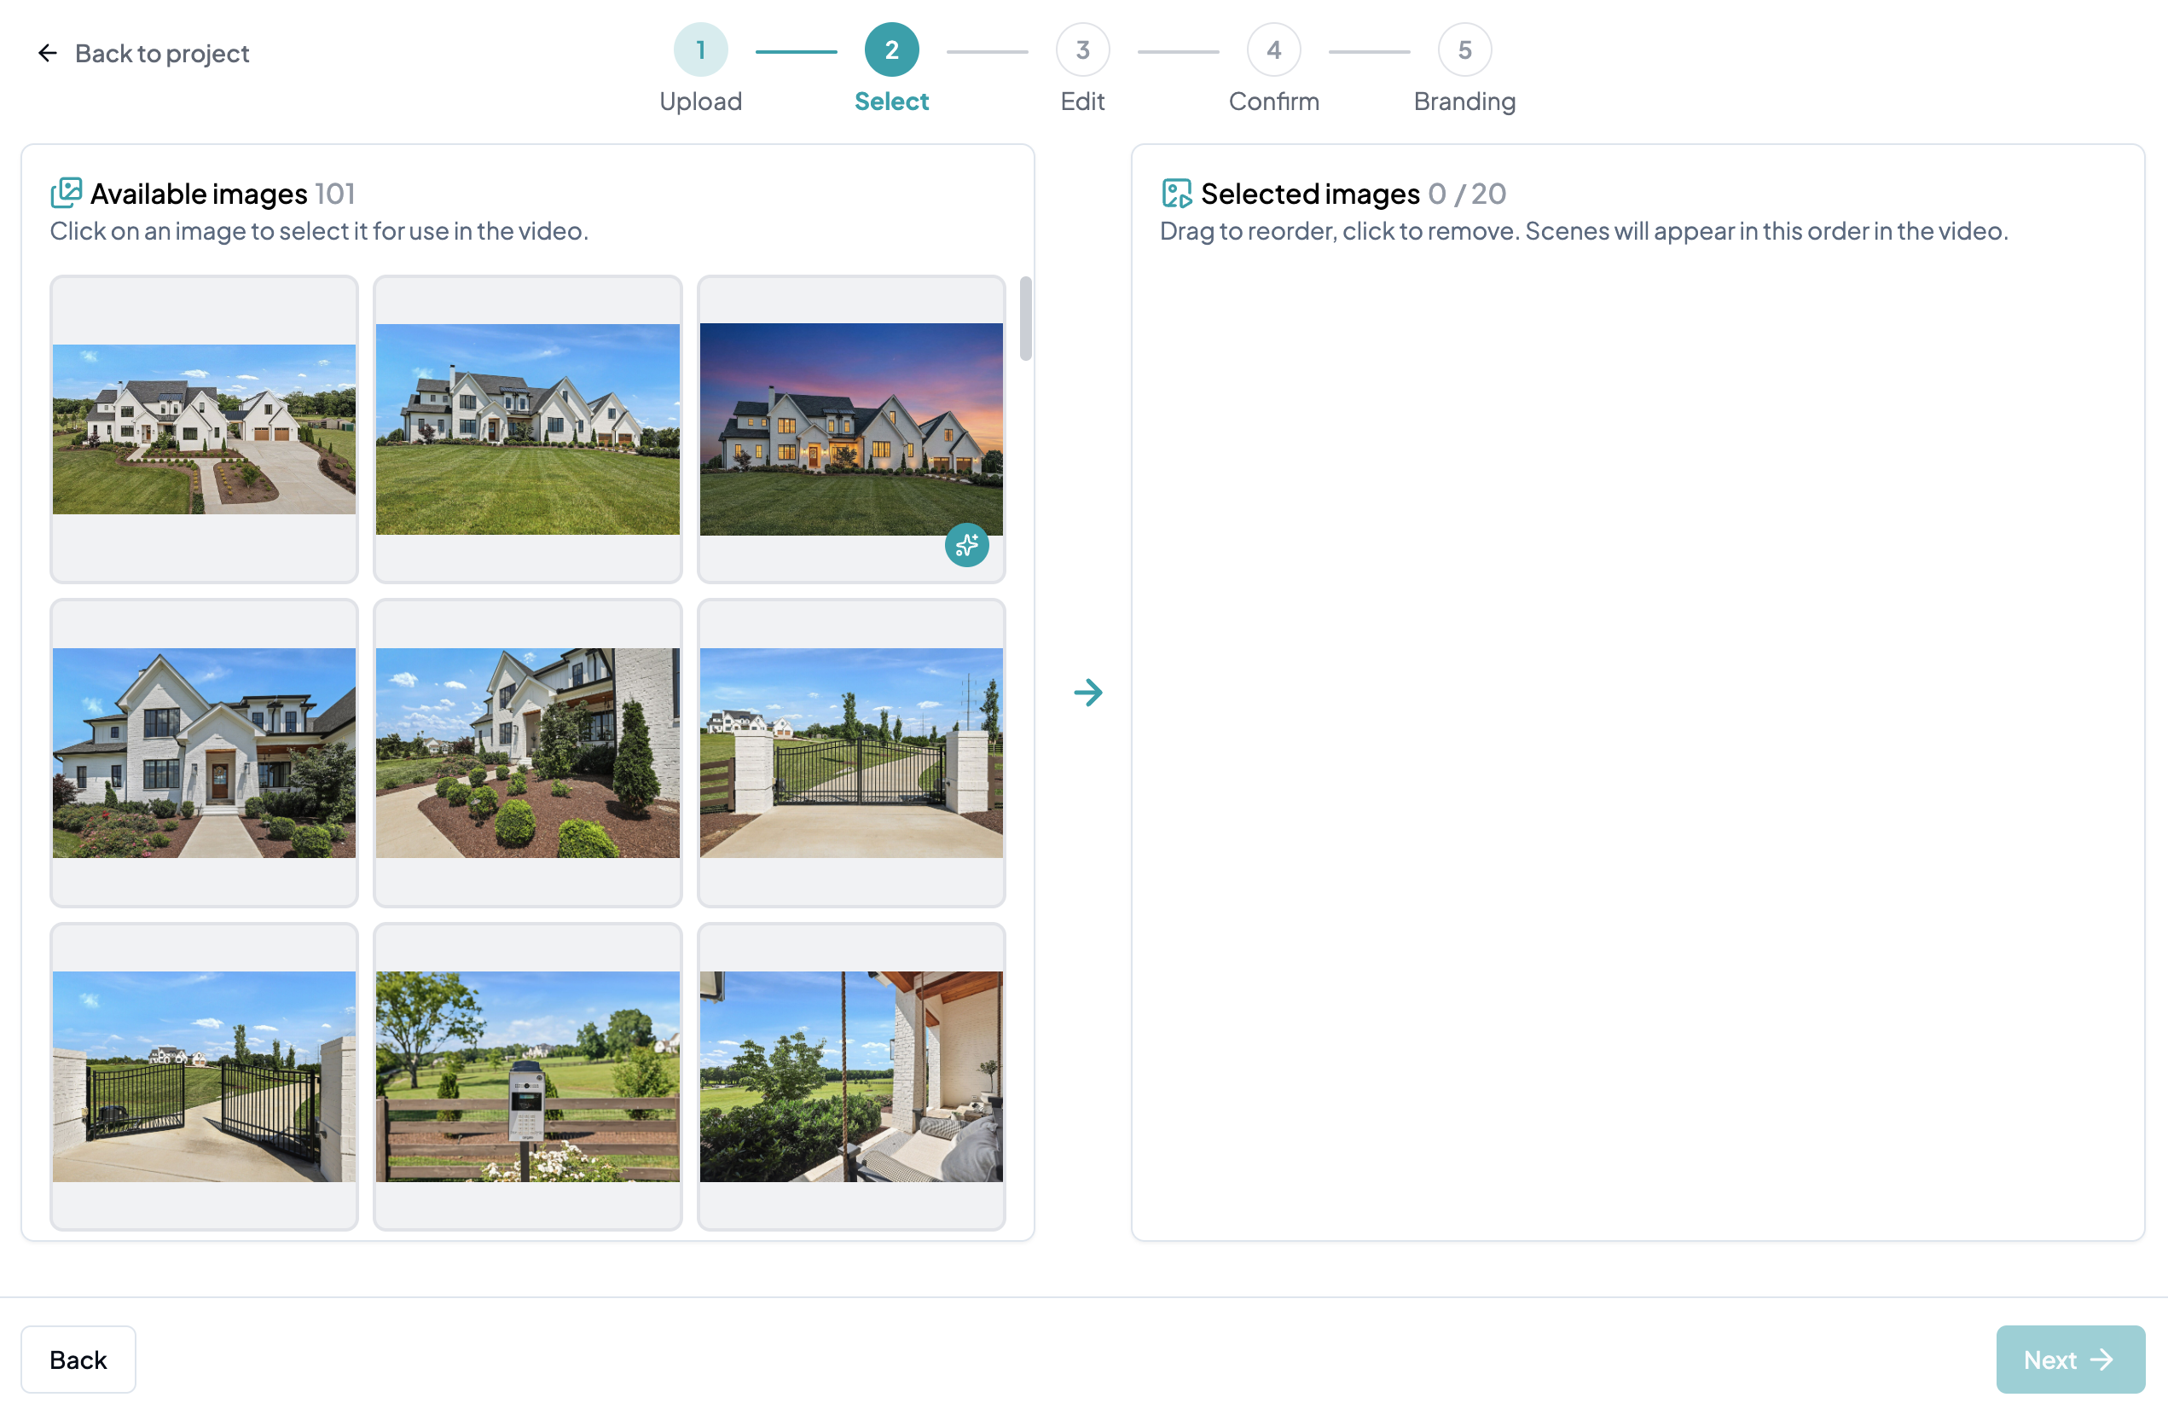Click the teal right arrow between panels

pyautogui.click(x=1087, y=693)
